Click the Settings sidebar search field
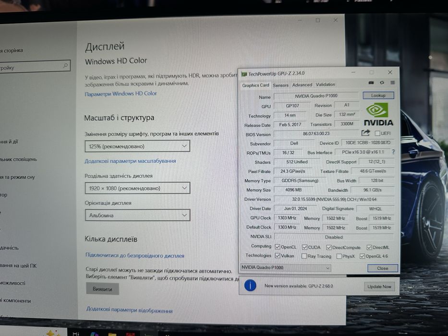 coord(34,67)
